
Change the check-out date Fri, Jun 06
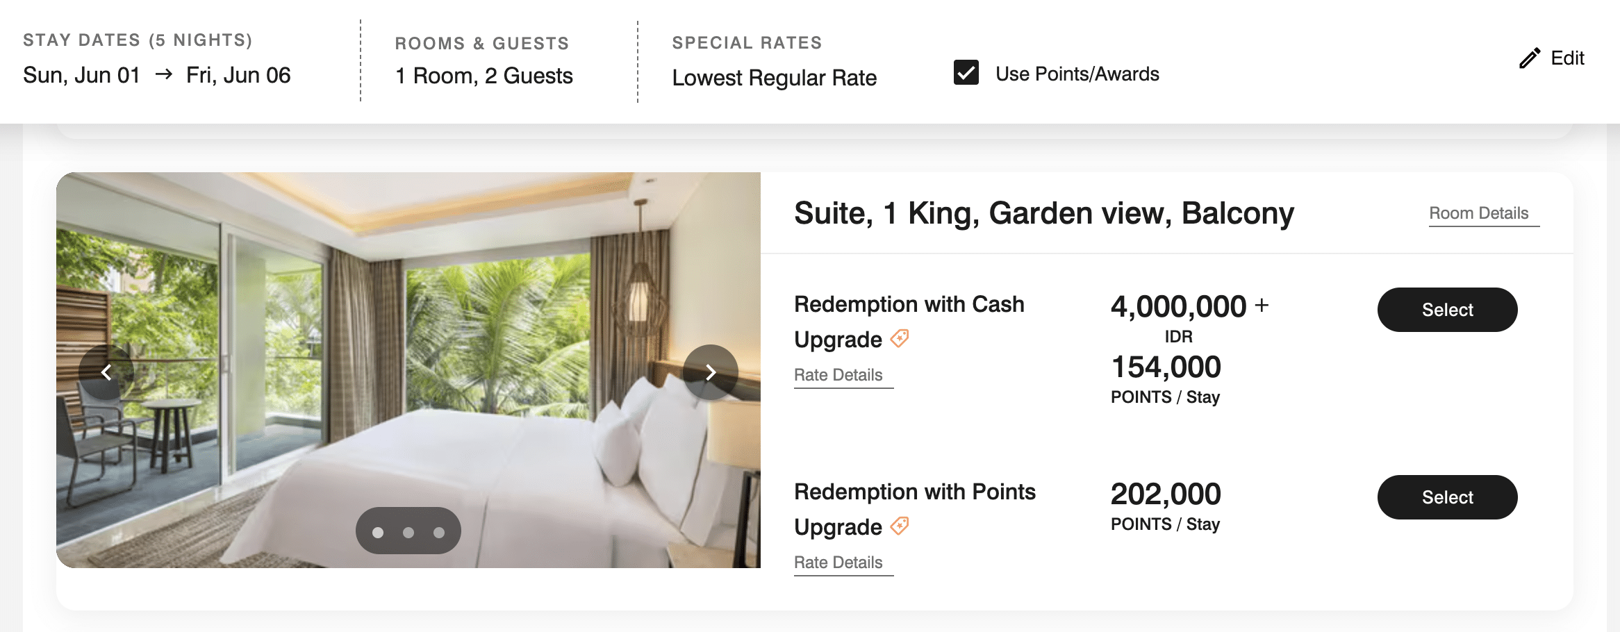pyautogui.click(x=238, y=75)
